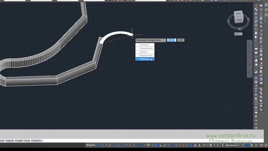Select the Offset tool in Modify toolbar
The width and height of the screenshot is (268, 151).
point(256,18)
